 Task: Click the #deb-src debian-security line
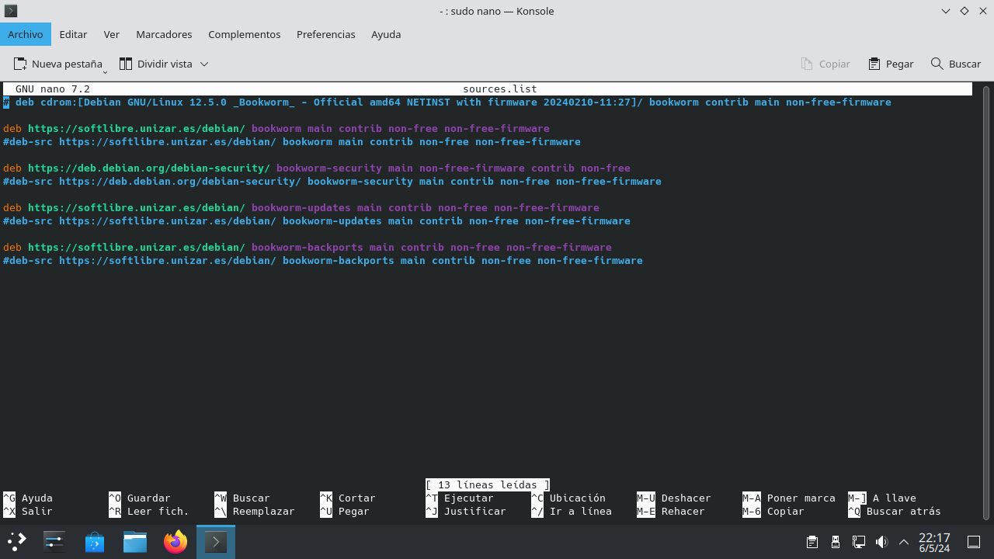pos(332,182)
